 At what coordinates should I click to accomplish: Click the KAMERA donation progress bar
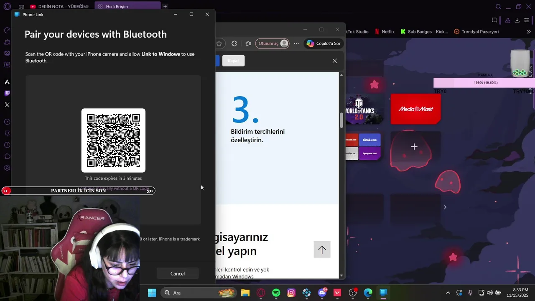tap(484, 83)
